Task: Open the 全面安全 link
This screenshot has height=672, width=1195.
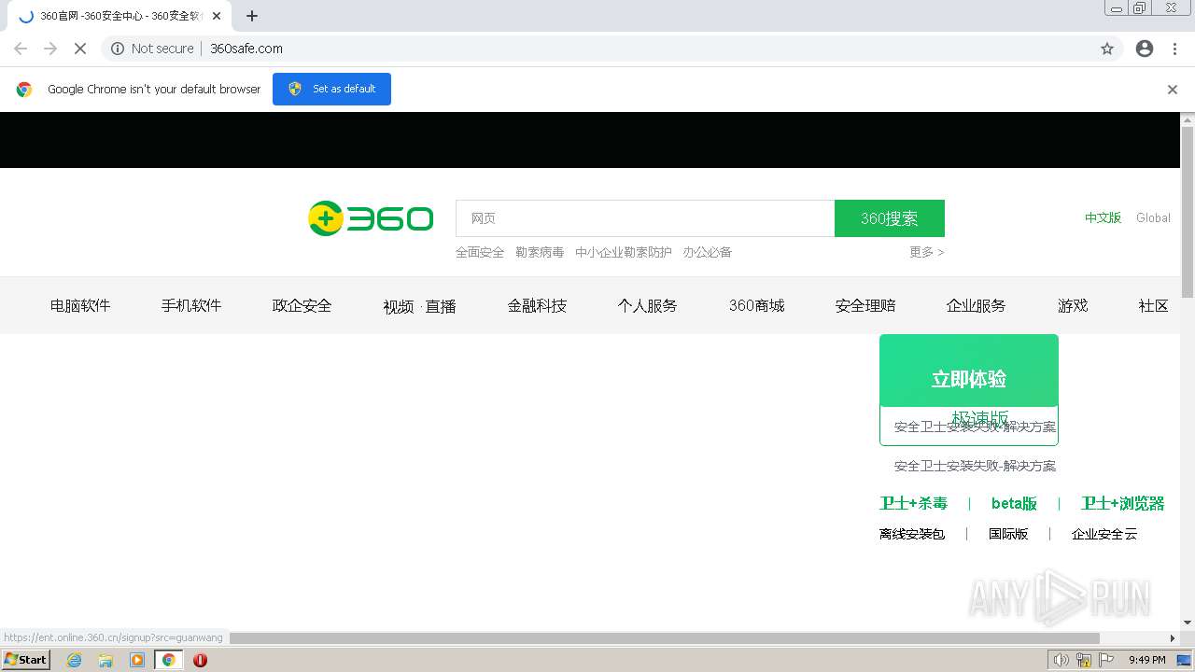Action: 480,252
